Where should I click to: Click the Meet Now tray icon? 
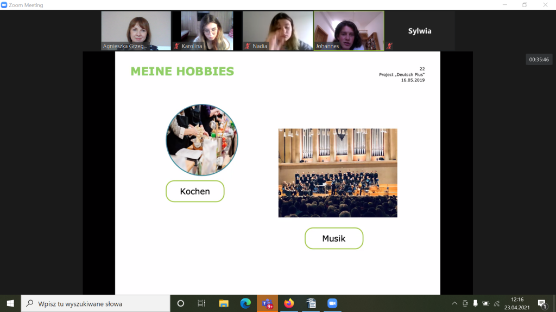[x=465, y=303]
